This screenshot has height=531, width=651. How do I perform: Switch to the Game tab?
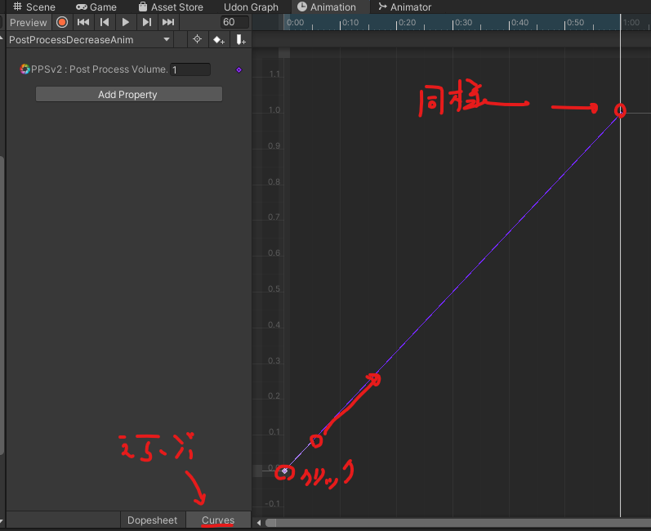pos(96,7)
